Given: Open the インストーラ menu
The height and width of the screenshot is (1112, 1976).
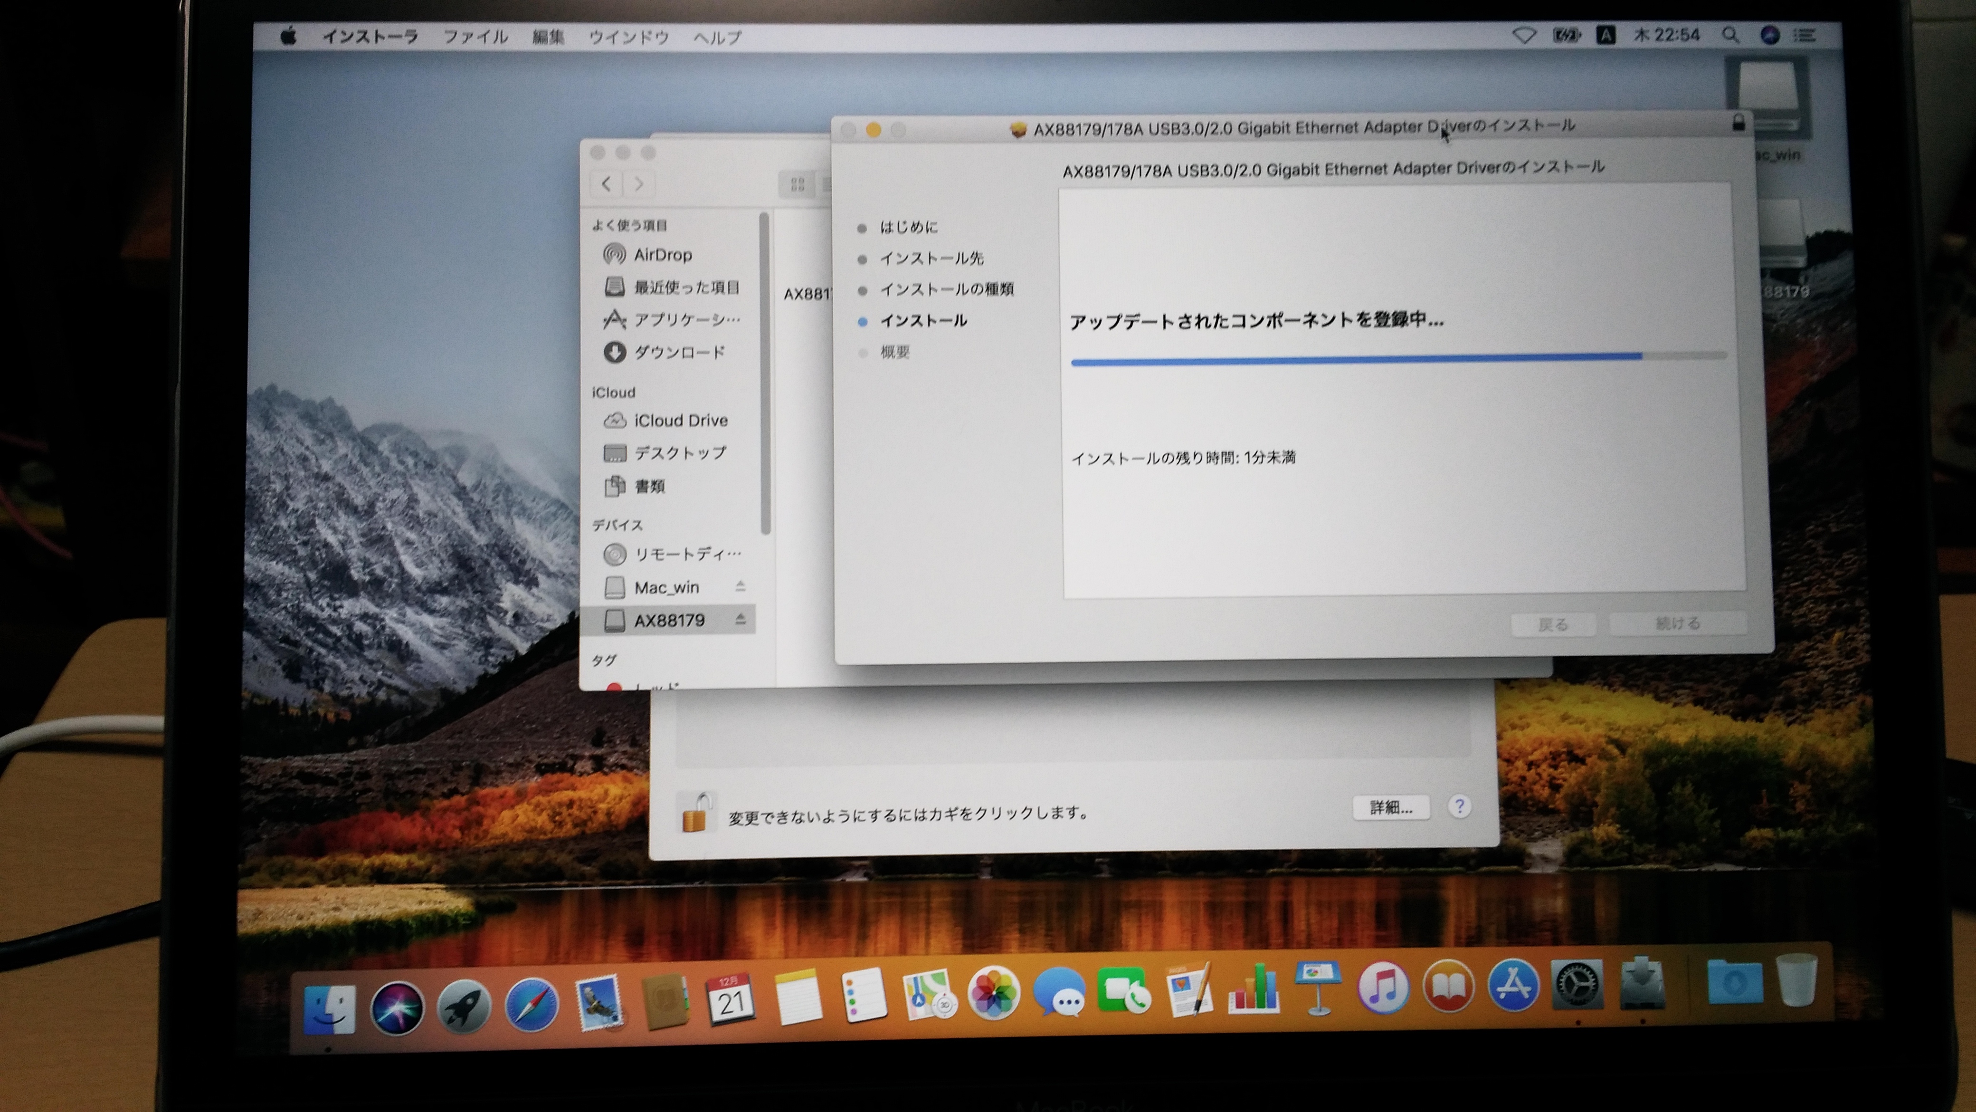Looking at the screenshot, I should click(370, 36).
